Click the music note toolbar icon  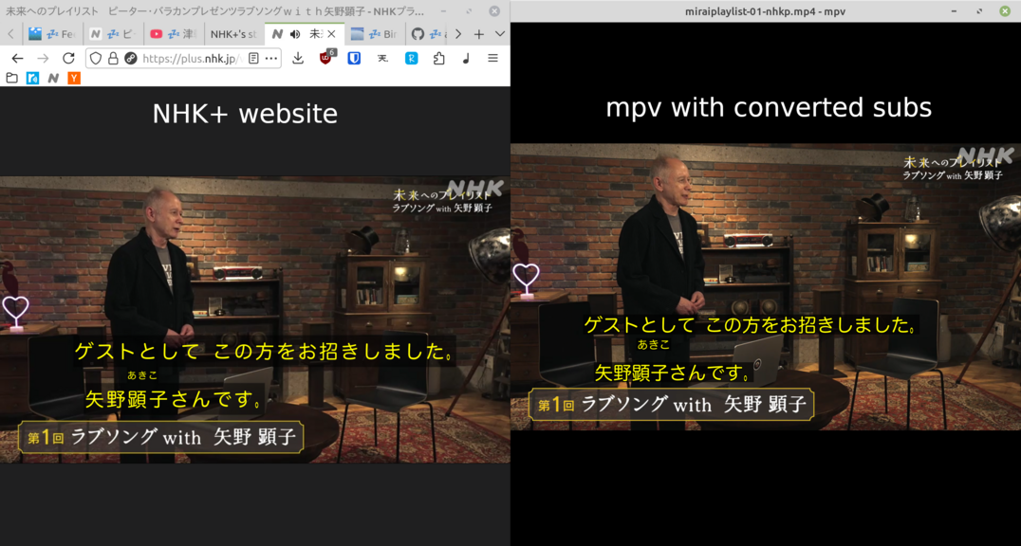466,58
